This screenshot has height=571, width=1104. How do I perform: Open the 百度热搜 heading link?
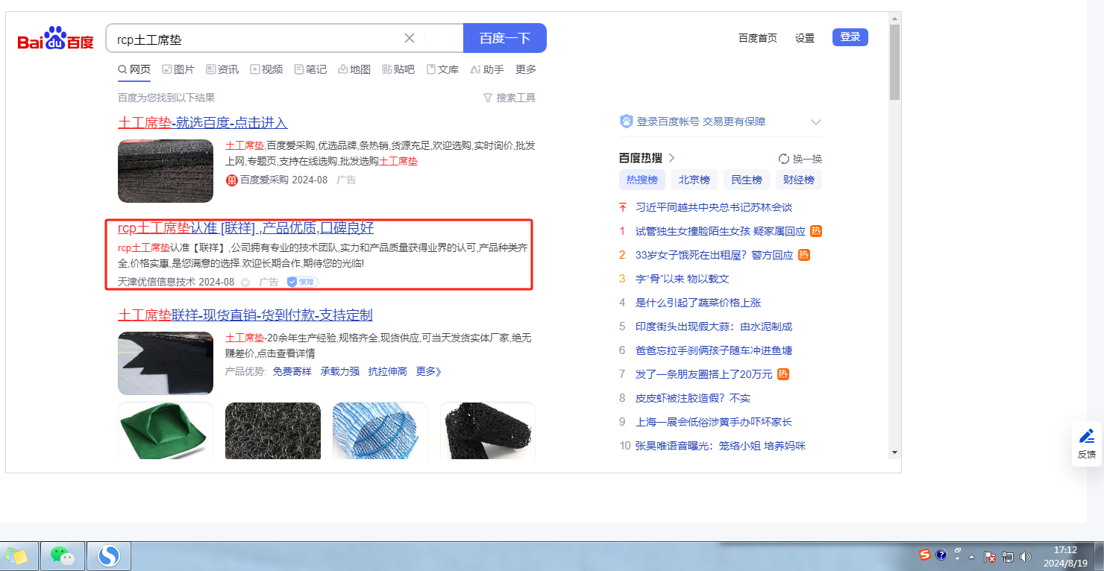647,158
